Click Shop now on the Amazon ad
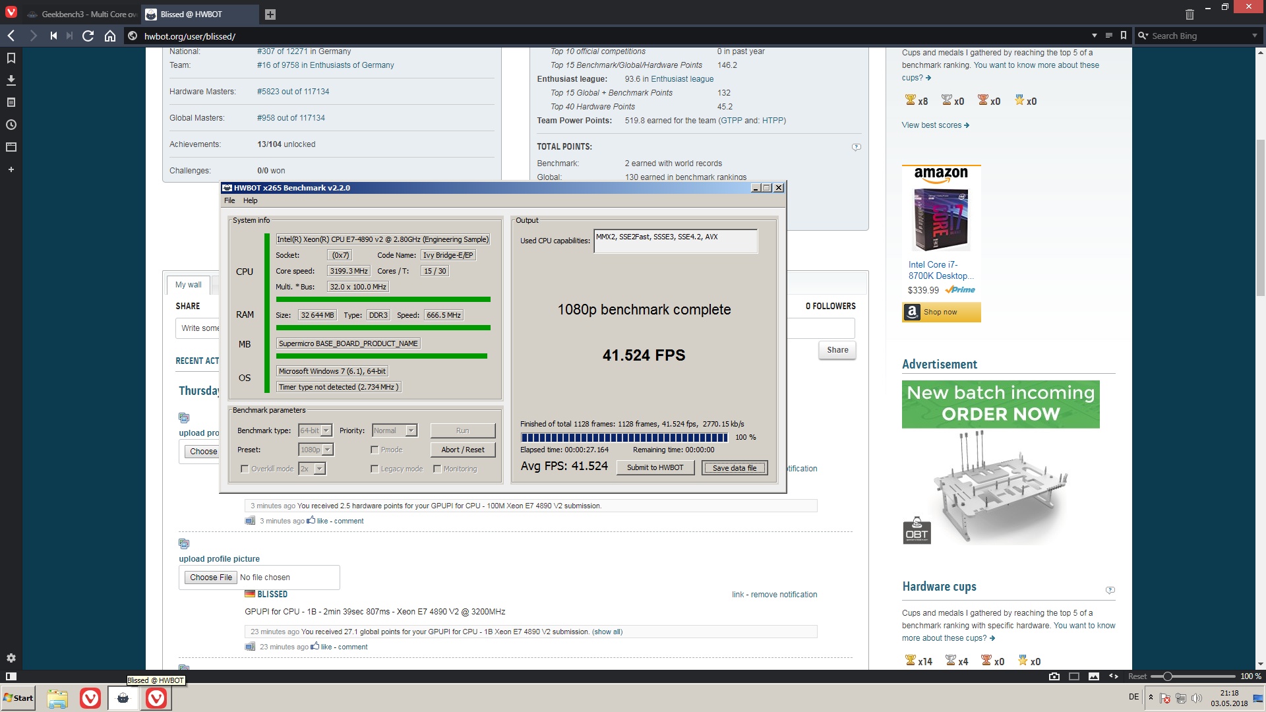This screenshot has height=712, width=1266. (x=941, y=312)
